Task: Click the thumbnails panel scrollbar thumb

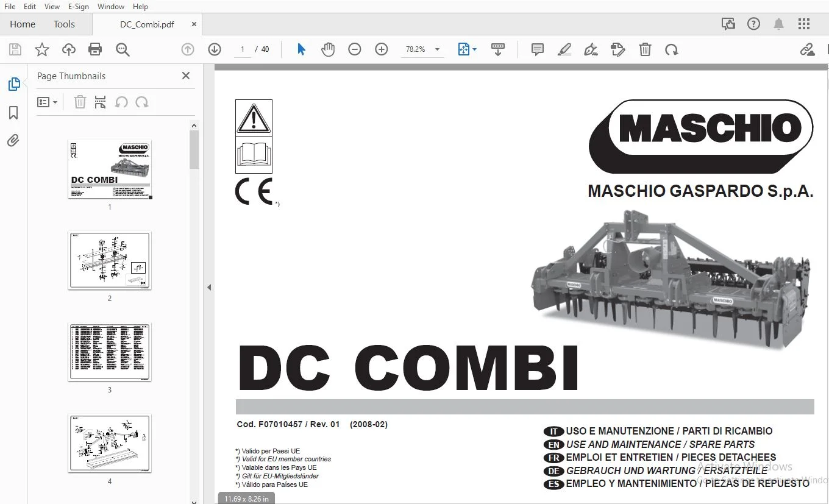Action: point(194,149)
